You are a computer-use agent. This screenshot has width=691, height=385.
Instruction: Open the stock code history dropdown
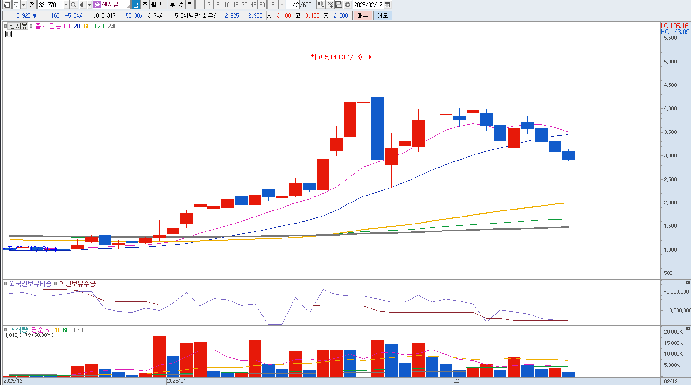coord(66,5)
